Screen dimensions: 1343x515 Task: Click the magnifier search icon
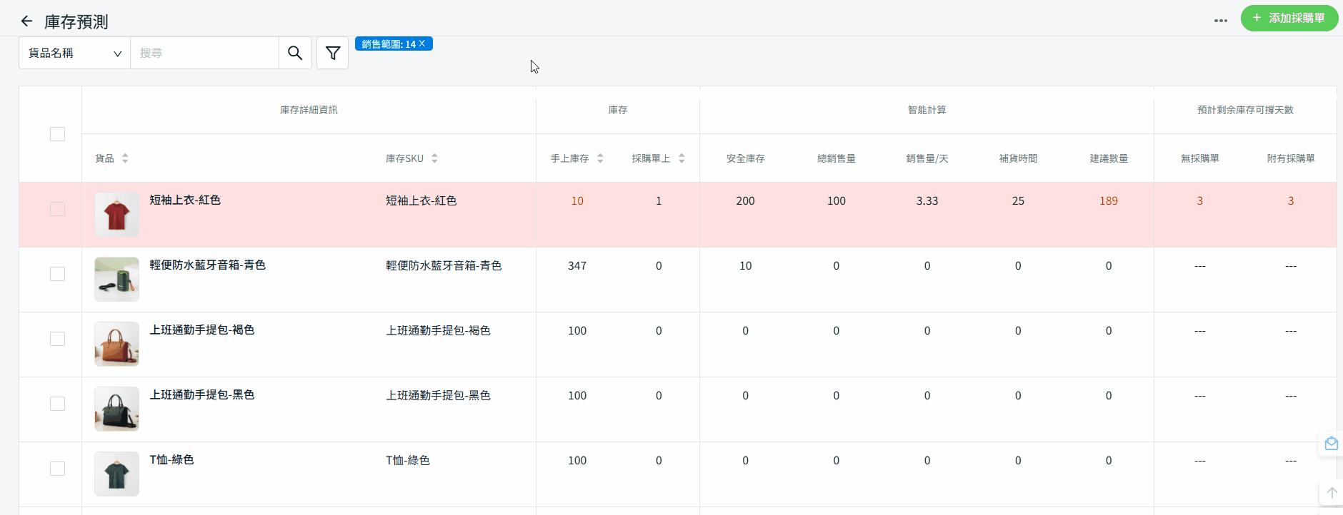click(x=295, y=53)
